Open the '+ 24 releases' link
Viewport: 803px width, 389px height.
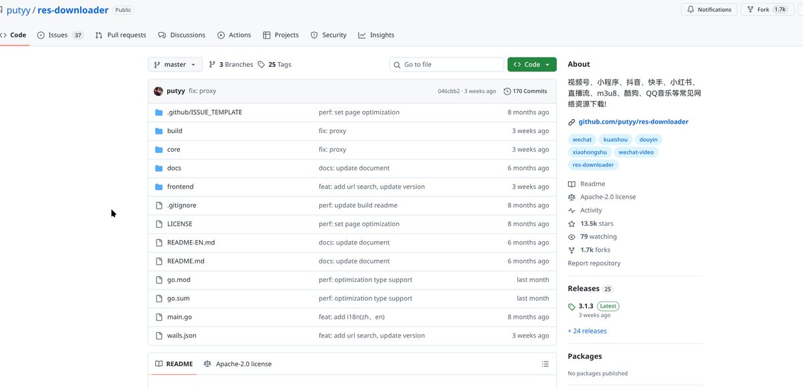coord(588,331)
